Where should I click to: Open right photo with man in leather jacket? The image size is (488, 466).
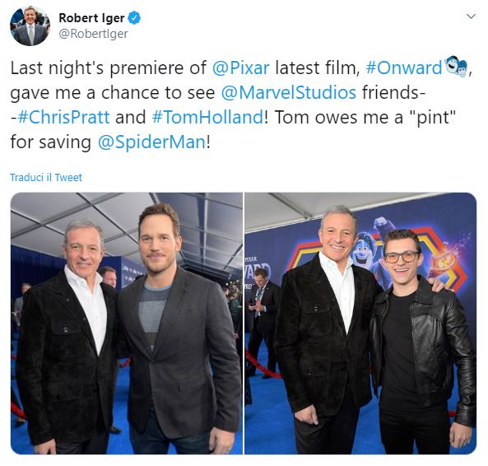[x=360, y=324]
